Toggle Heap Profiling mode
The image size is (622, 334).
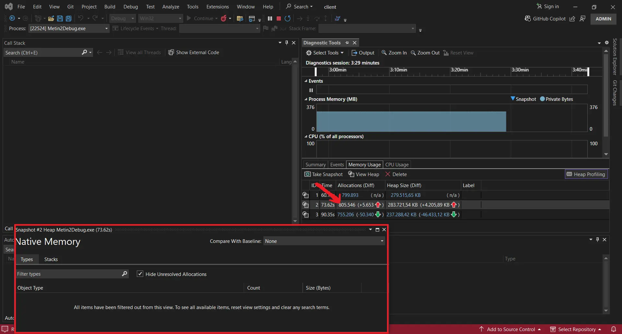click(586, 174)
